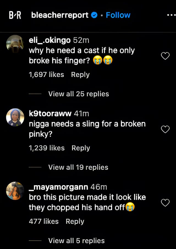
Task: Expand all 25 replies to eli_.okingo's comment
Action: click(79, 94)
